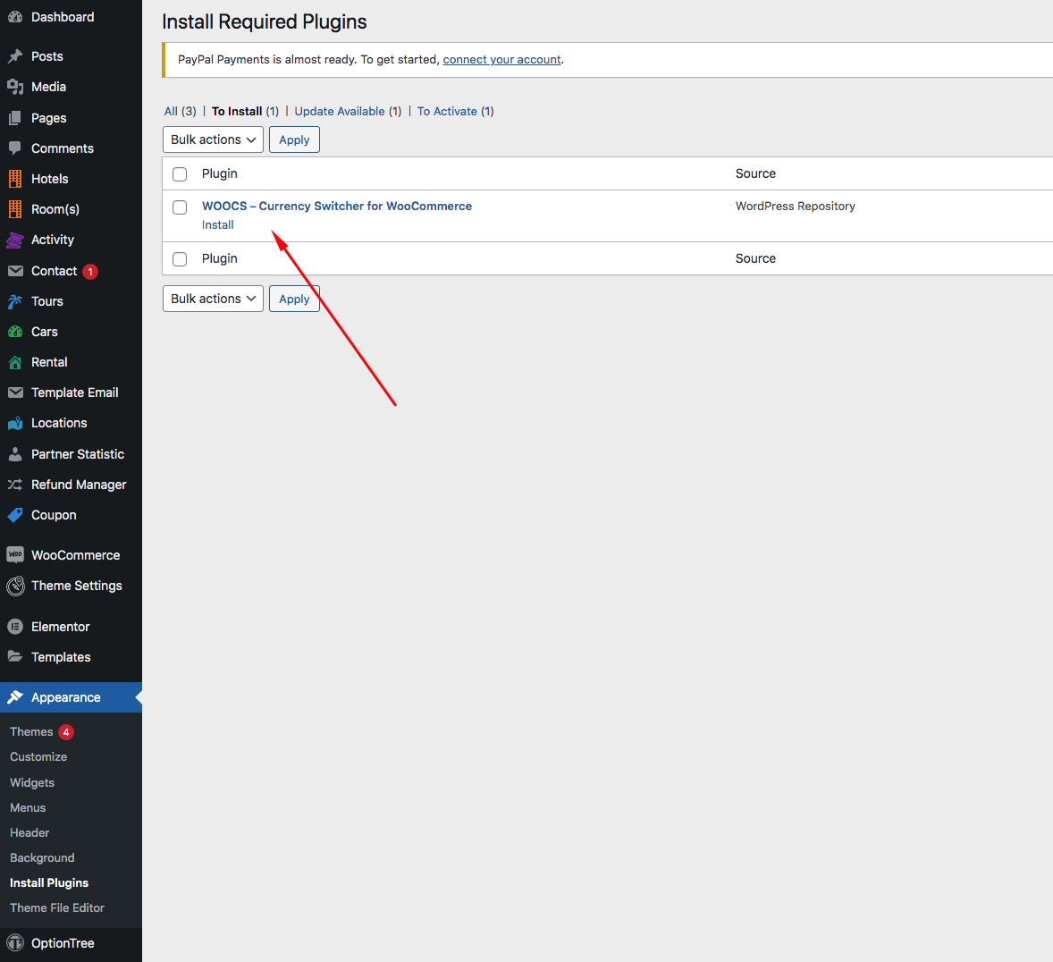The width and height of the screenshot is (1053, 962).
Task: Open the Background submenu item
Action: point(42,858)
